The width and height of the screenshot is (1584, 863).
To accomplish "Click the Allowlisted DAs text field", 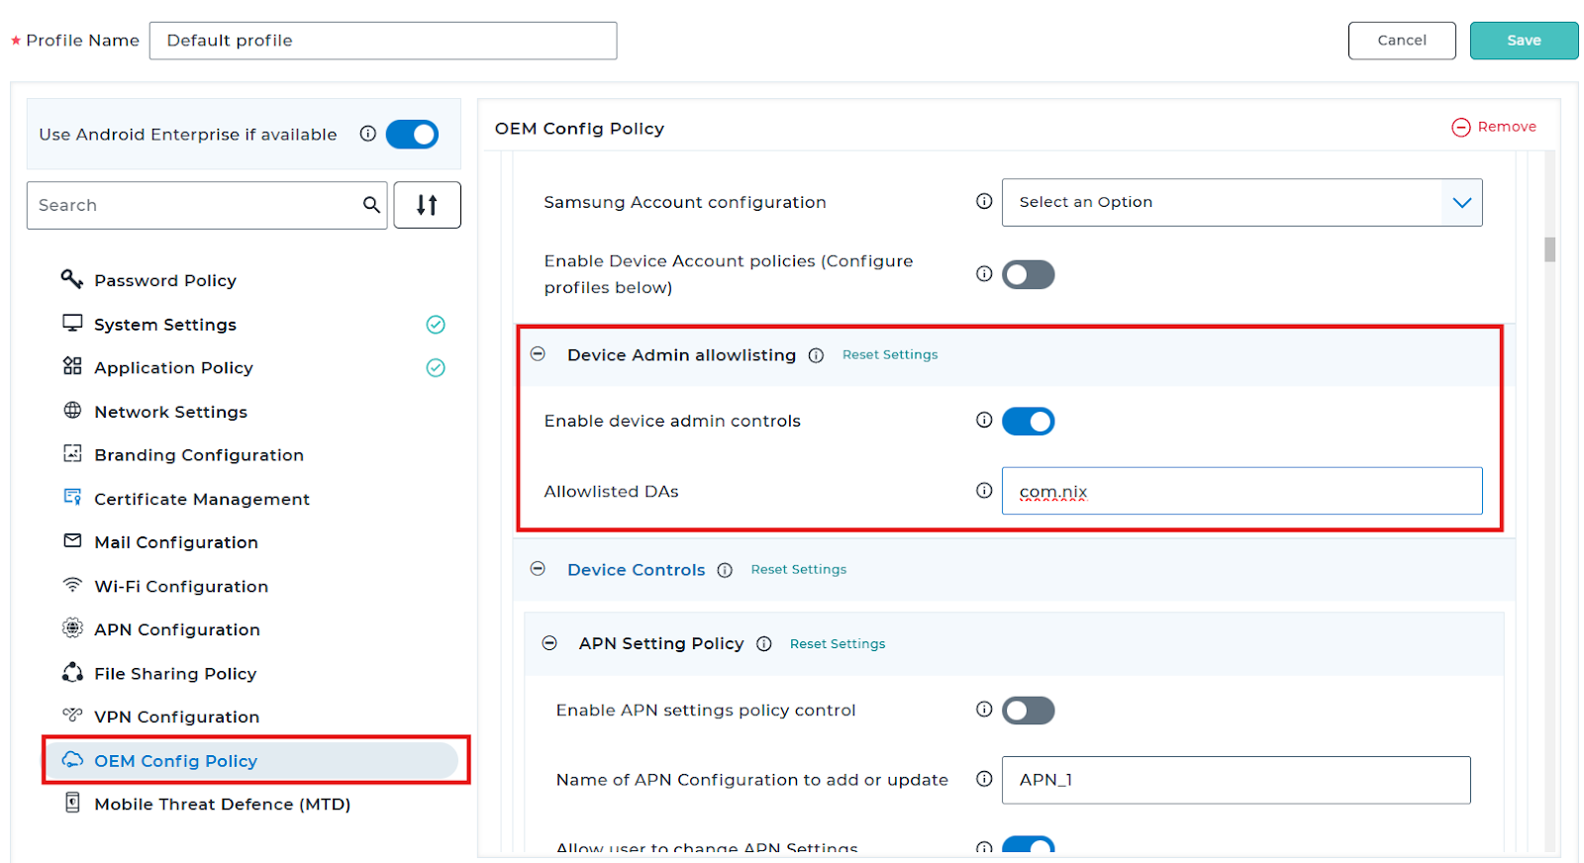I will pyautogui.click(x=1241, y=491).
